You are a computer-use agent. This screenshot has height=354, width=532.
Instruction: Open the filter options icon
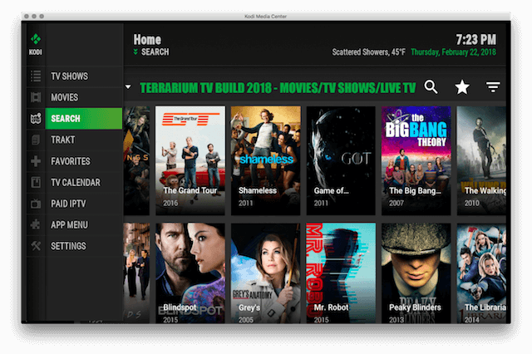coord(493,87)
